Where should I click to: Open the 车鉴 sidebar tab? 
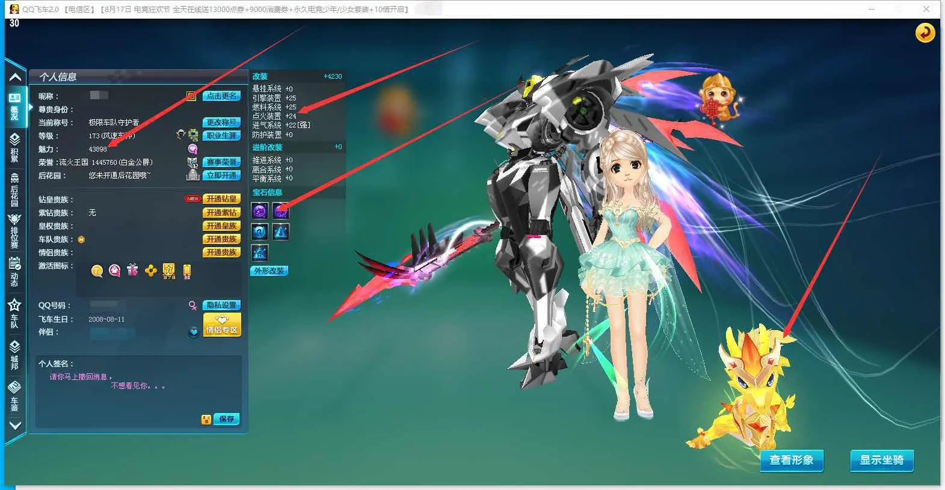[14, 396]
